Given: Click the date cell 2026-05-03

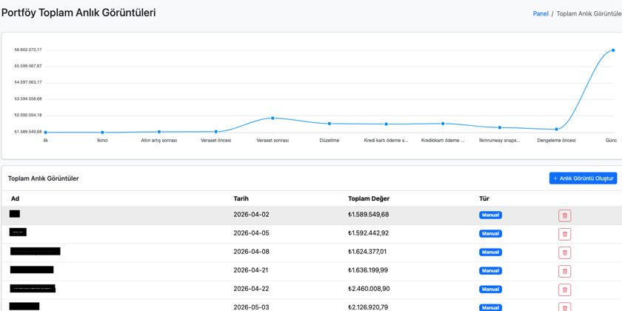Looking at the screenshot, I should [x=251, y=307].
